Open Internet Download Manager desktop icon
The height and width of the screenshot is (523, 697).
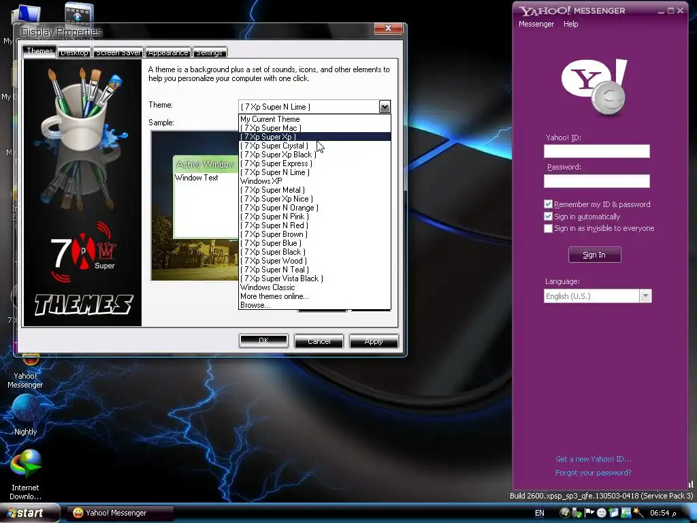[x=25, y=475]
